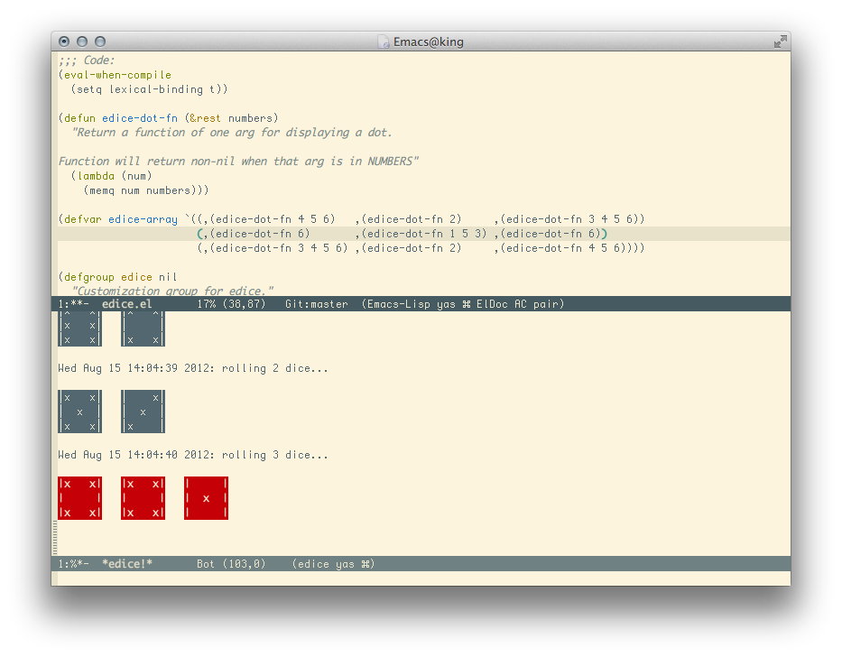
Task: Click AC minor mode indicator
Action: pyautogui.click(x=521, y=304)
